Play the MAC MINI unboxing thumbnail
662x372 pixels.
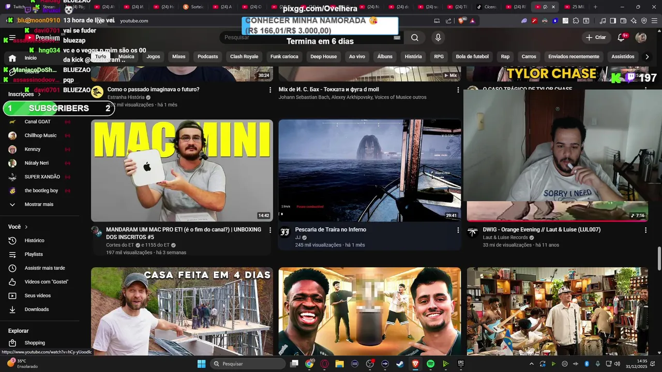[182, 171]
